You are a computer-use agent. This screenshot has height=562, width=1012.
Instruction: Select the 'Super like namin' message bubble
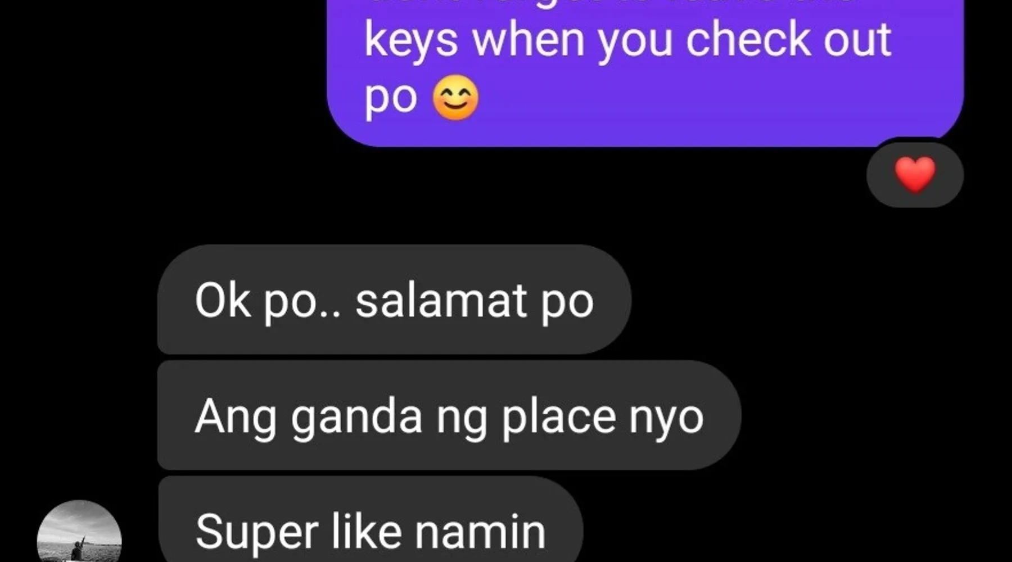point(371,520)
